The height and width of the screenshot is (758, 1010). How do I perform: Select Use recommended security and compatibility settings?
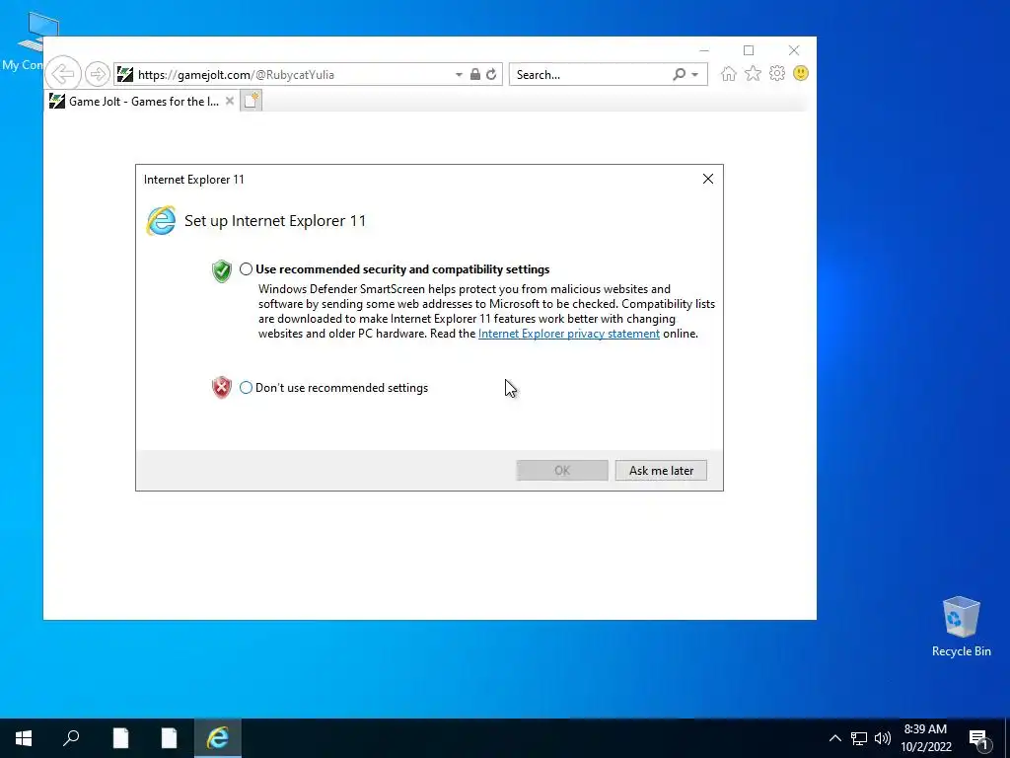(x=246, y=269)
